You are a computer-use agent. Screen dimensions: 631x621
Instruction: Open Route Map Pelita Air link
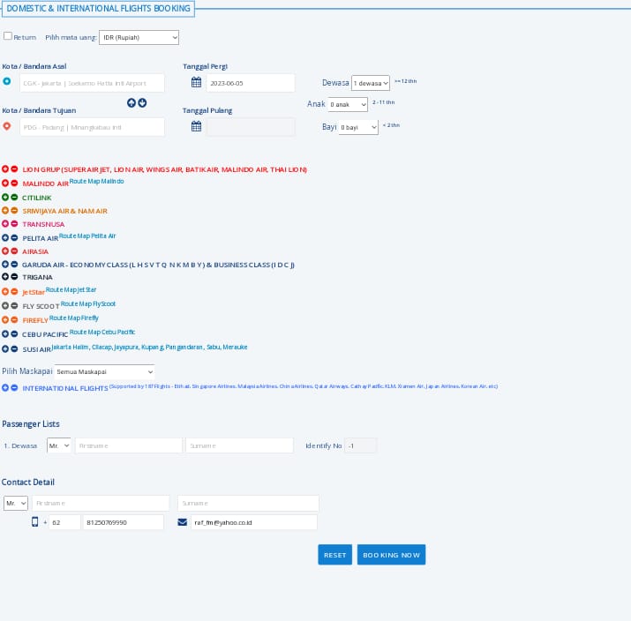[87, 236]
